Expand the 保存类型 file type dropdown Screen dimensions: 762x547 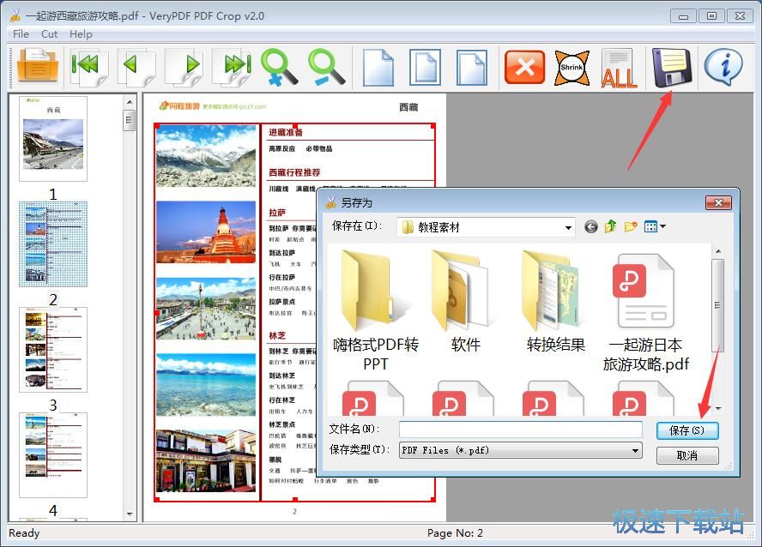pyautogui.click(x=635, y=449)
